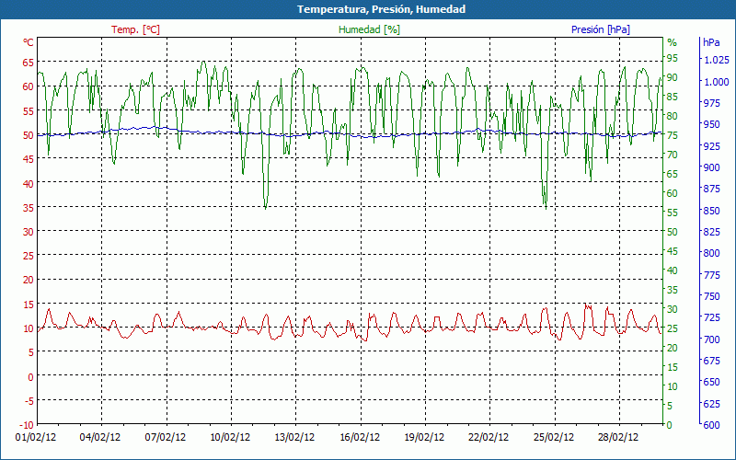Screen dimensions: 736x460
Task: Click the 28/02/12 date on the time axis
Action: point(619,438)
